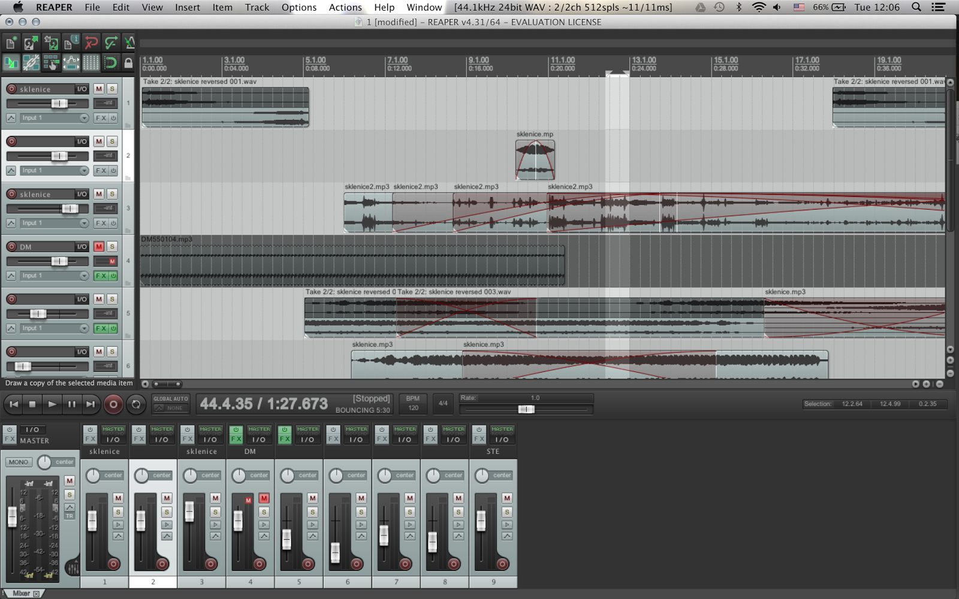Toggle move envelope points with items

tap(71, 62)
